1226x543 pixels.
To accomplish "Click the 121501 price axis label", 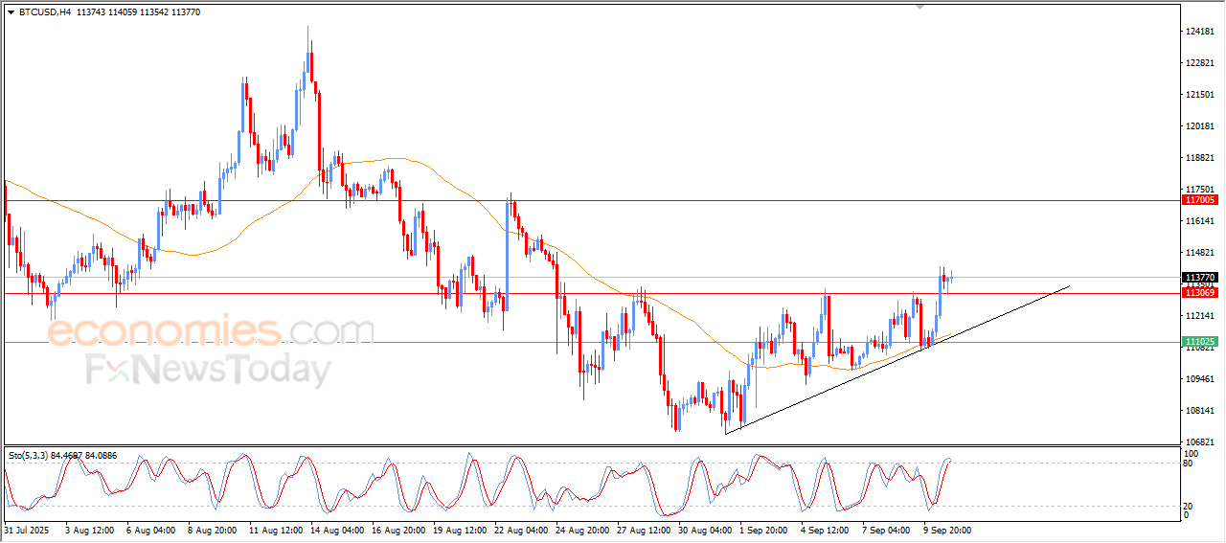I will click(x=1201, y=95).
